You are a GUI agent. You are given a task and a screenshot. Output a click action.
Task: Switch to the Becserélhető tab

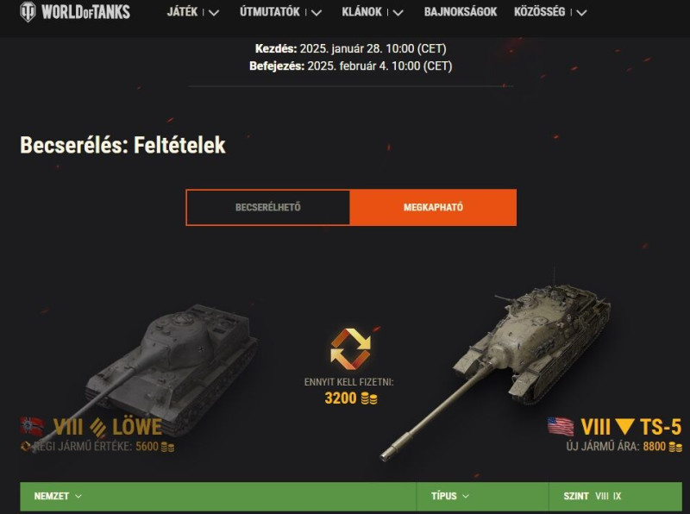[x=268, y=207]
